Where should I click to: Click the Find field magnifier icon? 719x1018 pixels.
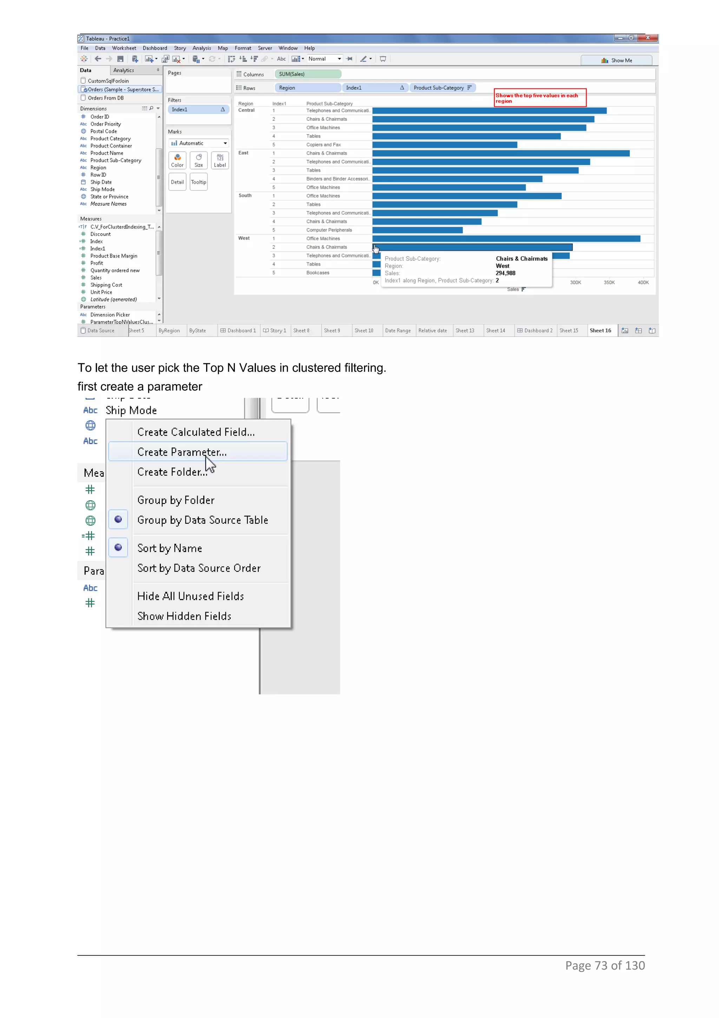tap(152, 108)
